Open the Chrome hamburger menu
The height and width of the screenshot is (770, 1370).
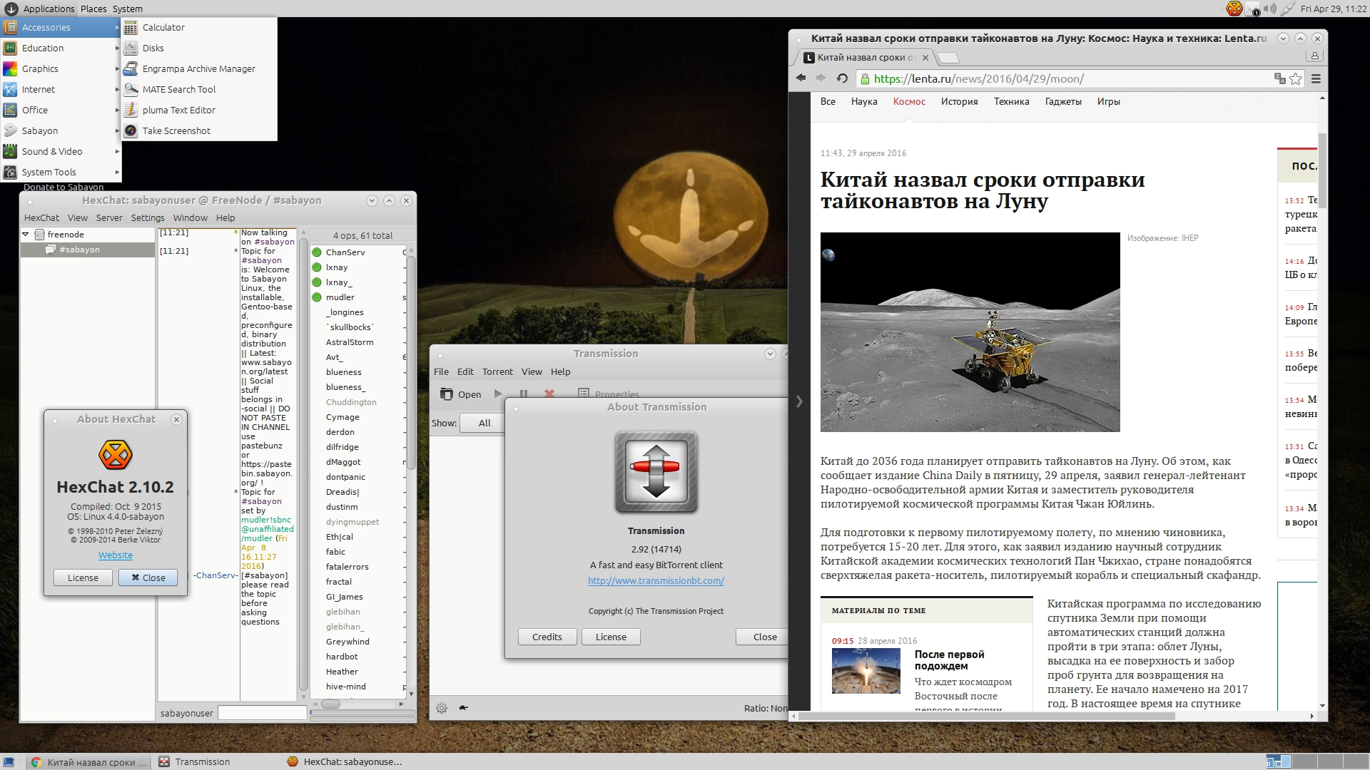coord(1316,78)
